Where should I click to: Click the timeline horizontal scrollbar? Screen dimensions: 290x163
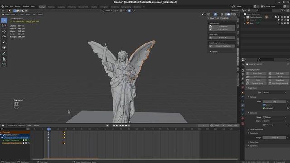point(135,159)
